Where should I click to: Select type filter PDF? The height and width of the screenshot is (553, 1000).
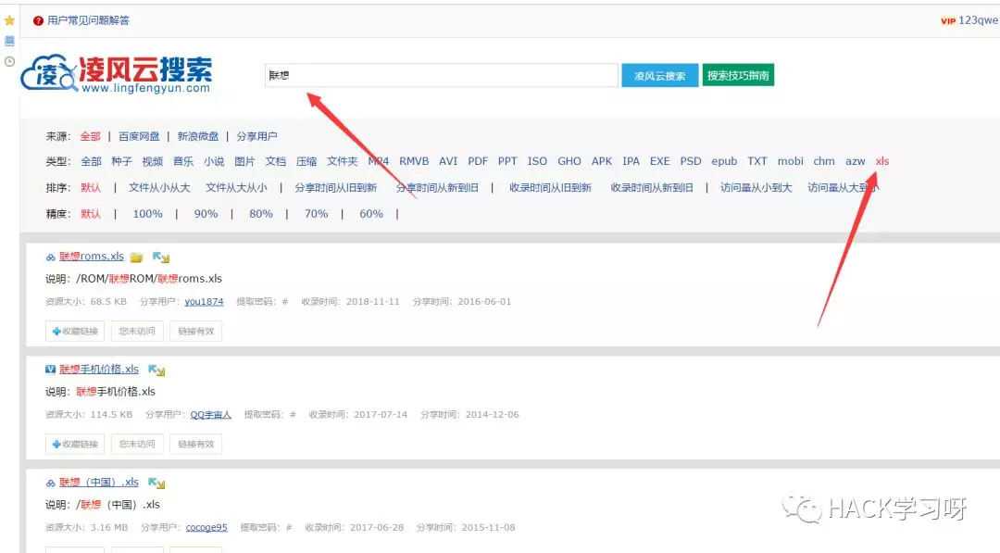coord(478,161)
